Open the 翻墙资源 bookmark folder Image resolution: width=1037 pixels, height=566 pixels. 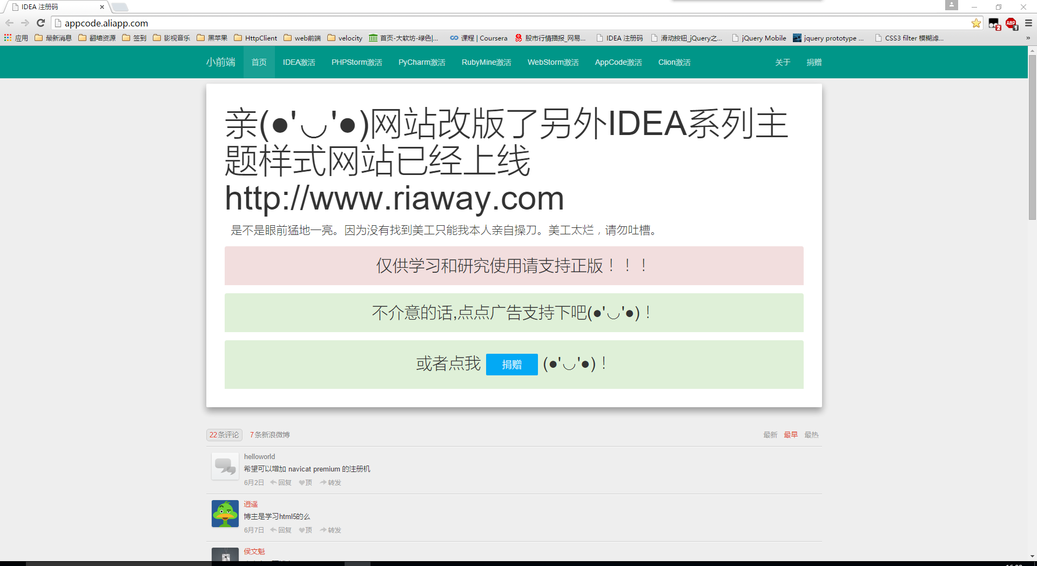[97, 38]
